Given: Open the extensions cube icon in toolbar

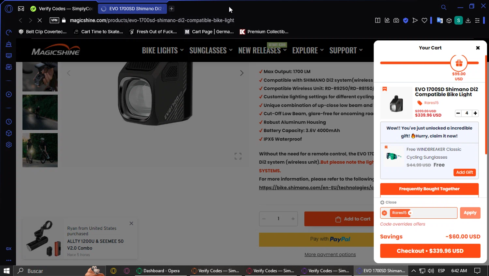Looking at the screenshot, I should [449, 20].
